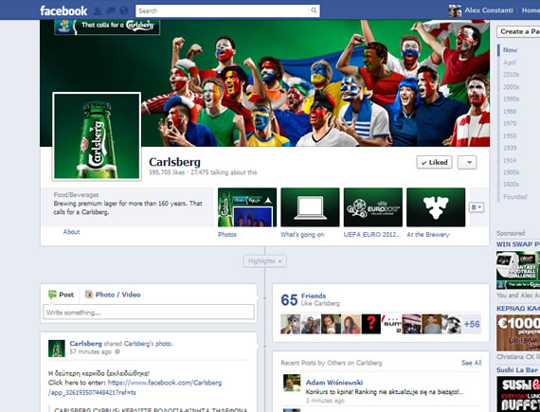Click the What's going on label
This screenshot has height=412, width=540.
[302, 235]
